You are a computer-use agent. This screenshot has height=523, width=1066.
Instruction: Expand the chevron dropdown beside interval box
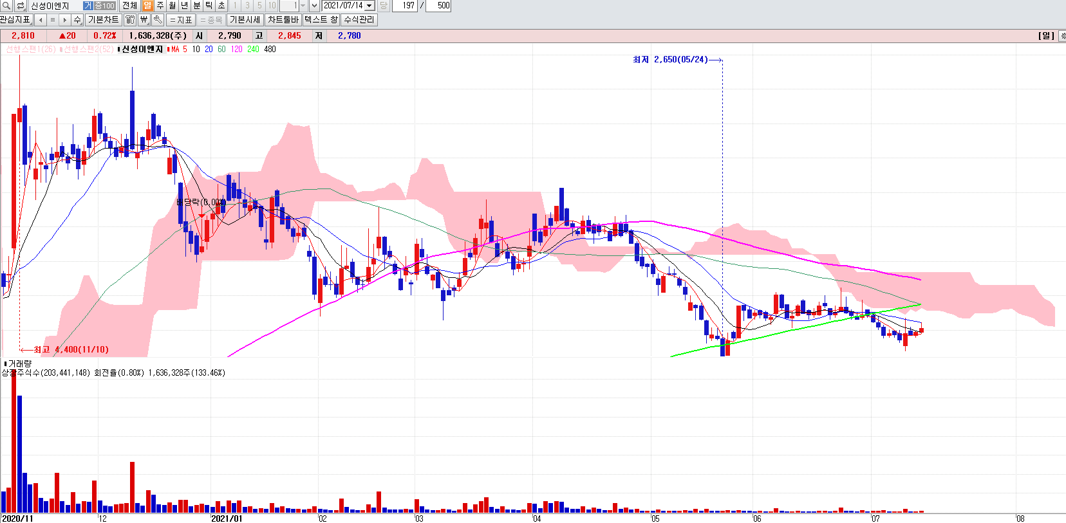[314, 6]
